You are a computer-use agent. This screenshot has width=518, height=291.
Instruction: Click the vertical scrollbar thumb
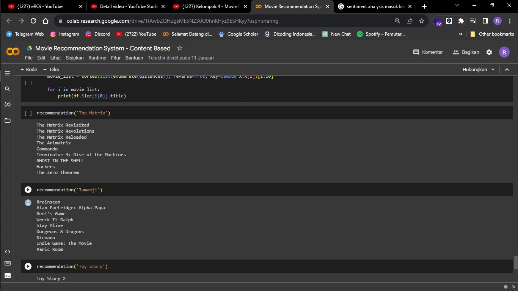(x=516, y=262)
